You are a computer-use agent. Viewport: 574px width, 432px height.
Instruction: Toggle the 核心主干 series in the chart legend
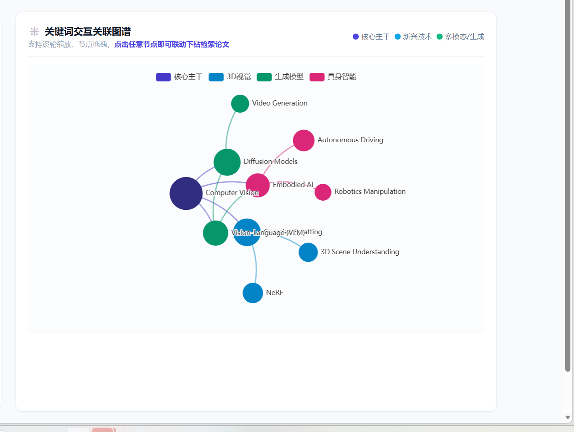[179, 77]
